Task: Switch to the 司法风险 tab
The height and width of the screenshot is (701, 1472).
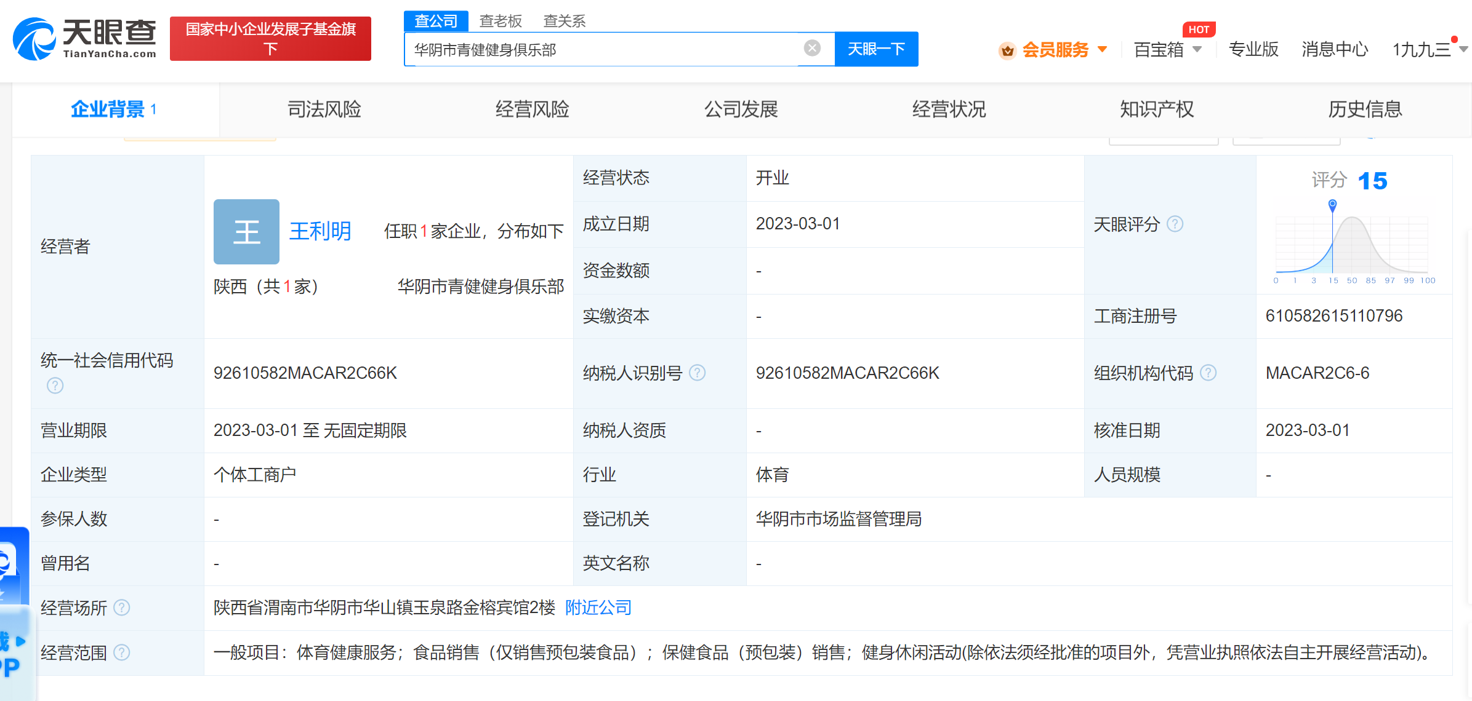Action: coord(324,109)
